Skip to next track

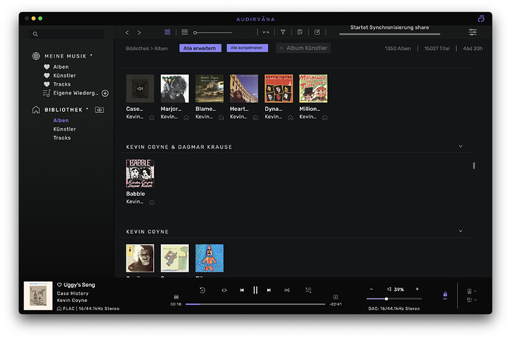pos(269,290)
